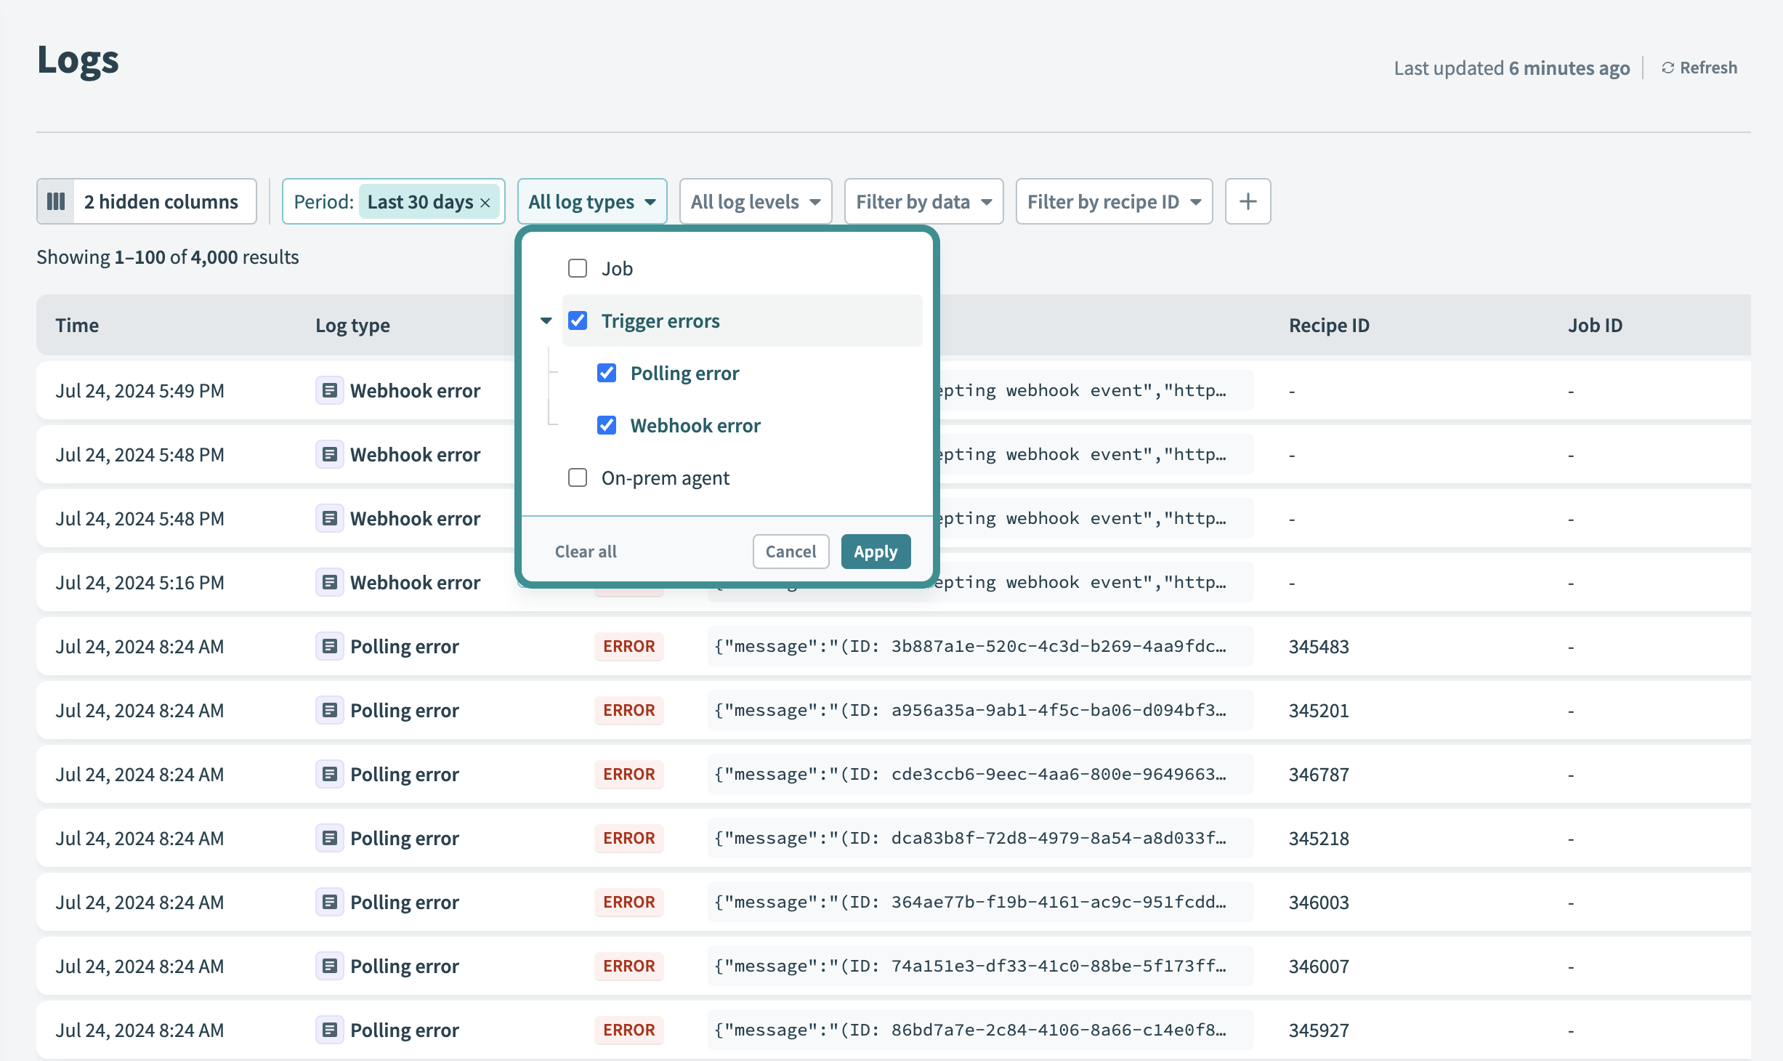
Task: Uncheck the Polling error checkbox
Action: click(x=607, y=373)
